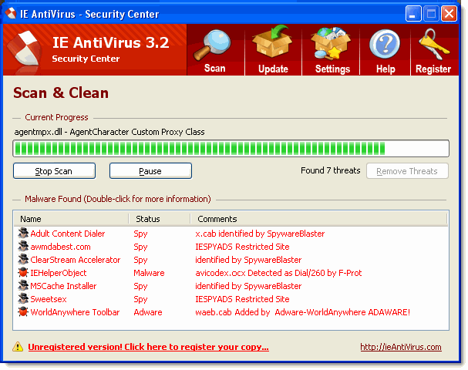Viewport: 468px width, 370px height.
Task: Sort list by Name column header
Action: pos(72,219)
